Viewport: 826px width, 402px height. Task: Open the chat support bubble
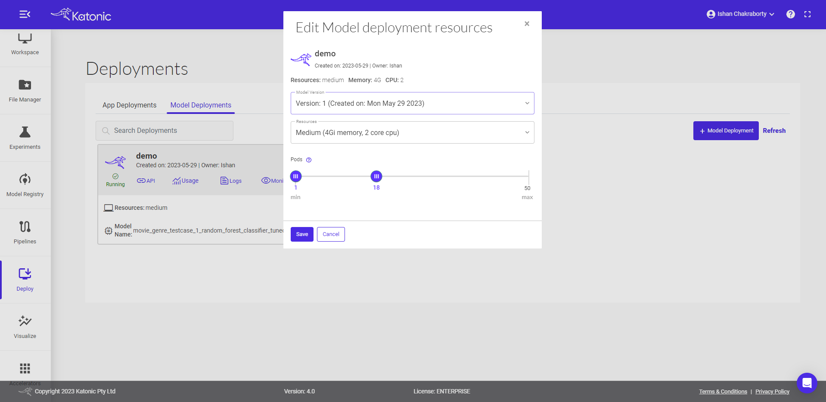coord(807,383)
